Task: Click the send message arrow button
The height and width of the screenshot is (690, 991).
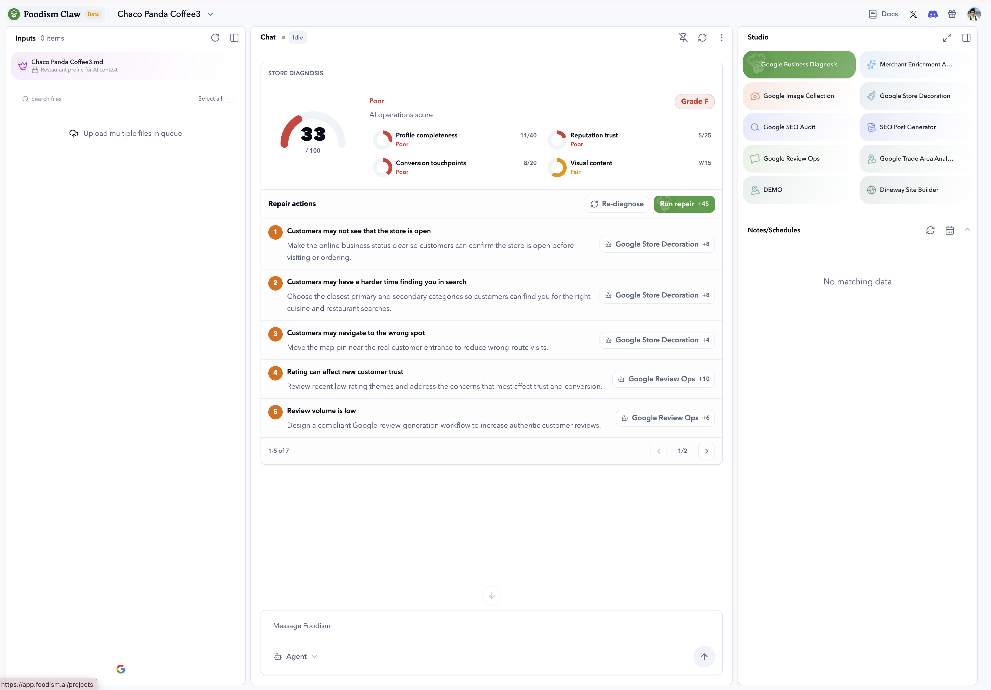Action: 704,656
